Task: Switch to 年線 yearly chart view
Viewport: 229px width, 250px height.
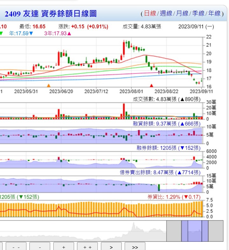Action: [214, 13]
